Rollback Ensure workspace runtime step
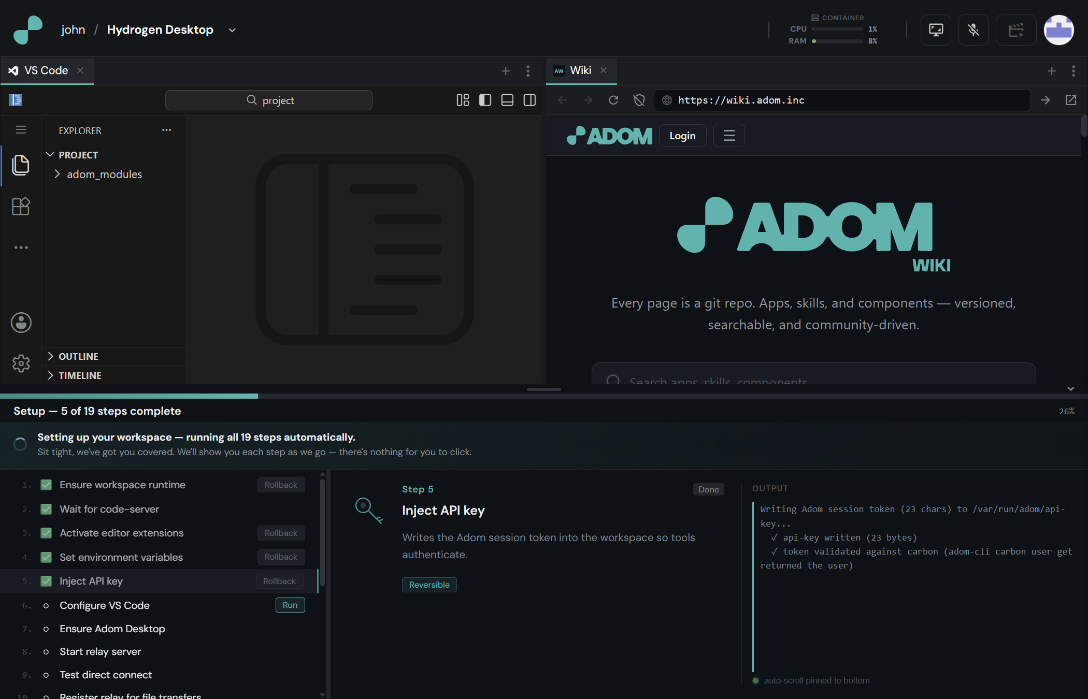The height and width of the screenshot is (699, 1088). 281,485
